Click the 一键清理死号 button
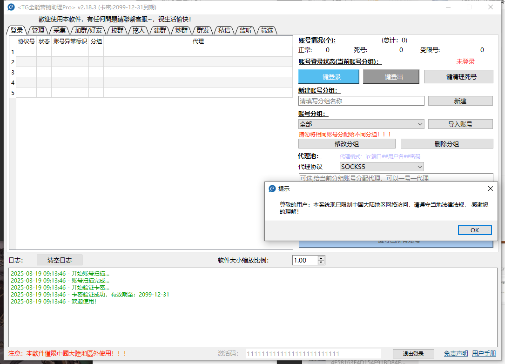Image resolution: width=505 pixels, height=364 pixels. pos(458,77)
